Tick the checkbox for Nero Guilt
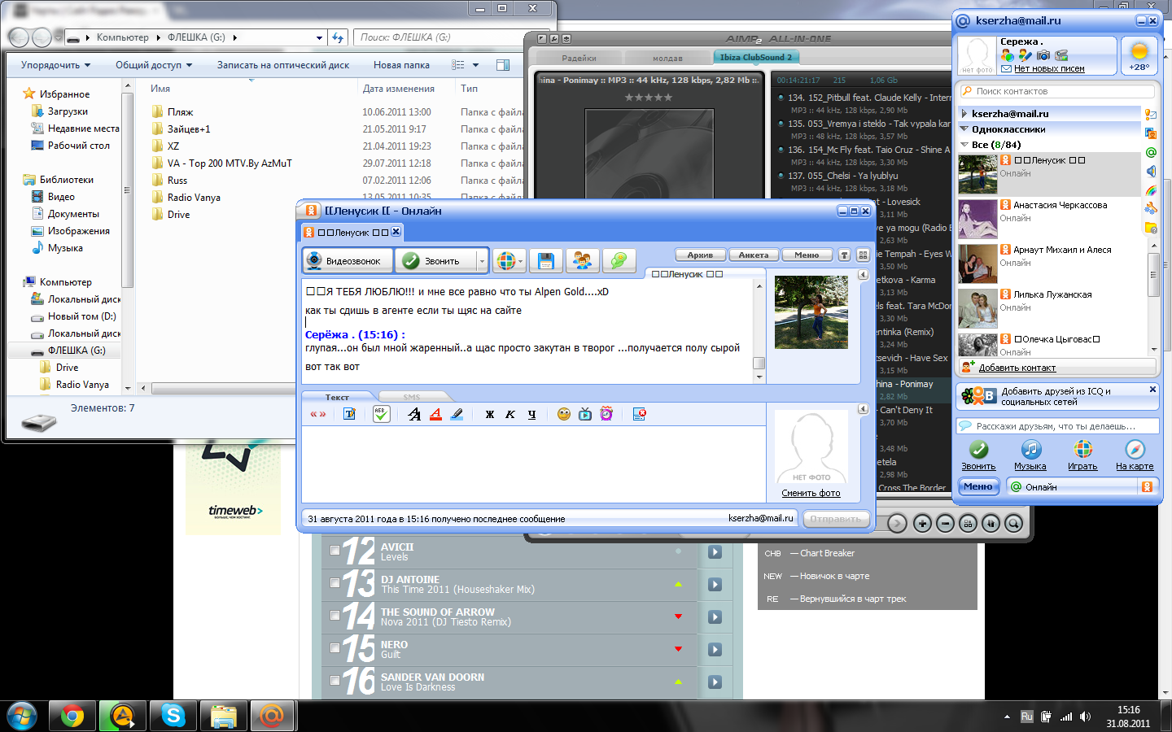Image resolution: width=1172 pixels, height=732 pixels. [335, 648]
